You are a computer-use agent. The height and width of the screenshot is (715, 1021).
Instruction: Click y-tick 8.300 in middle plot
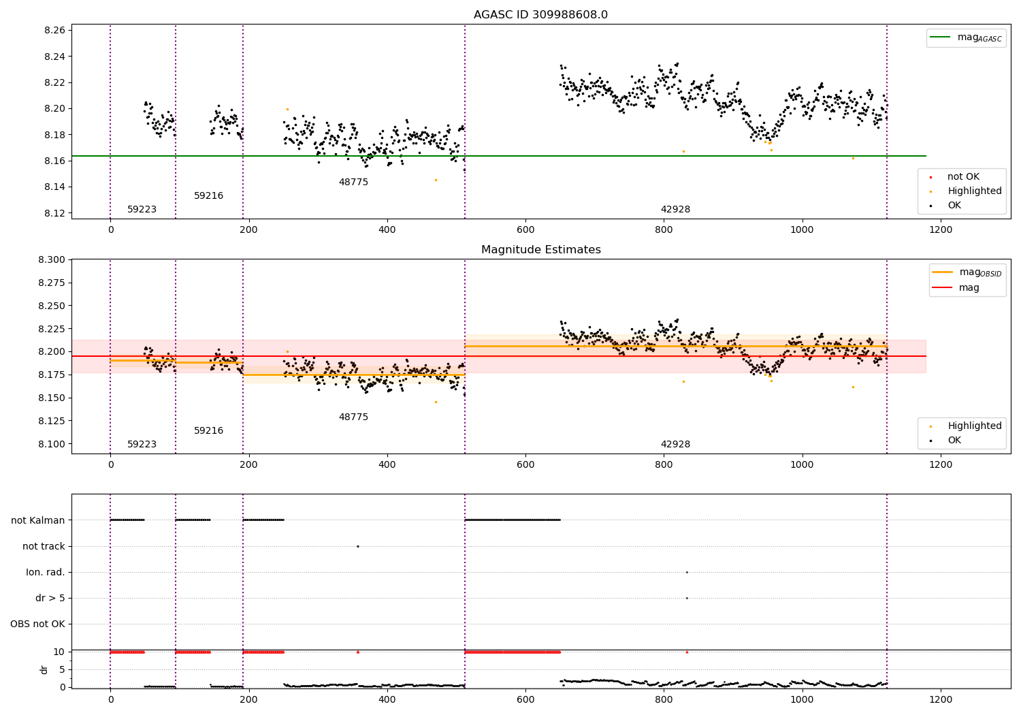[51, 259]
